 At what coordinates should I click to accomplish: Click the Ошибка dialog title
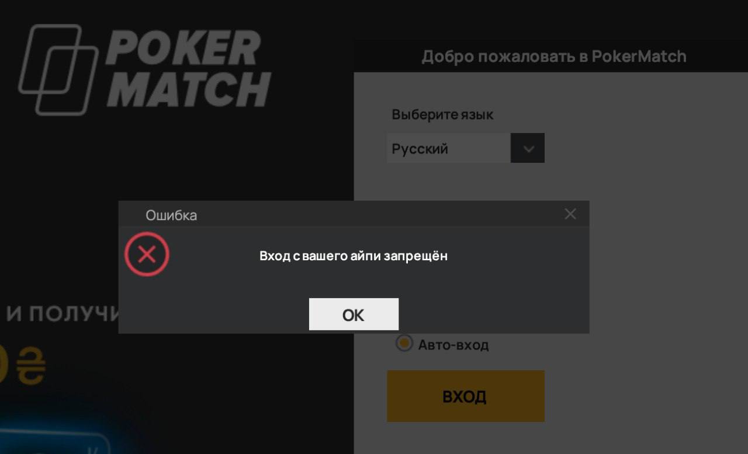click(x=171, y=215)
